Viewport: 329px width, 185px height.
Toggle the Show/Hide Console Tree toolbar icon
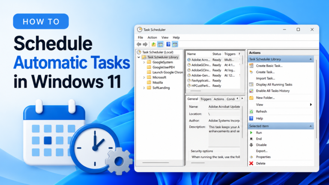pyautogui.click(x=160, y=44)
